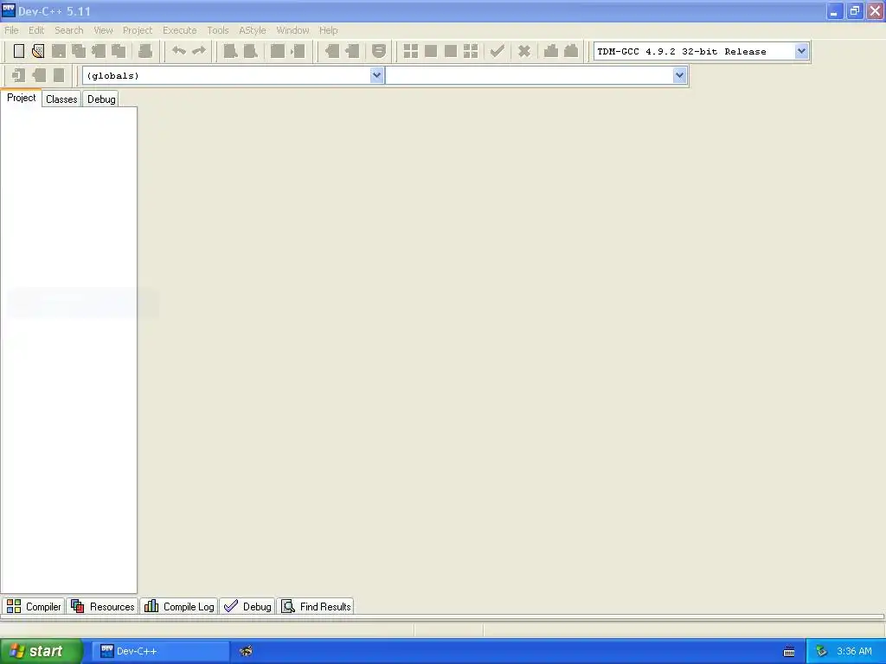Click the Delete Profiling Information icon
The image size is (886, 664).
click(571, 51)
